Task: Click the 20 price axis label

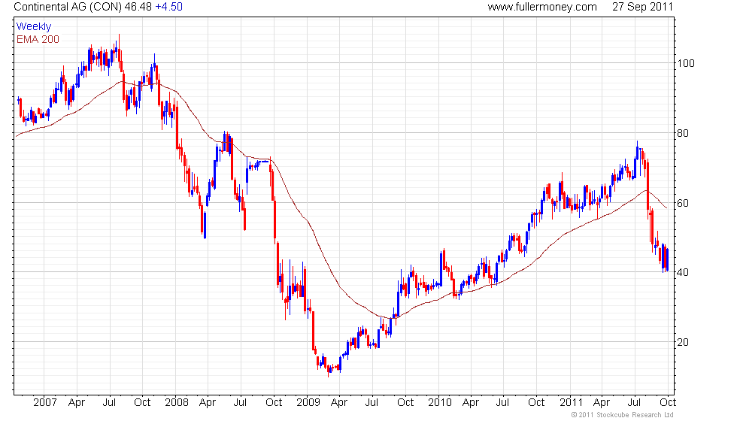Action: (683, 342)
